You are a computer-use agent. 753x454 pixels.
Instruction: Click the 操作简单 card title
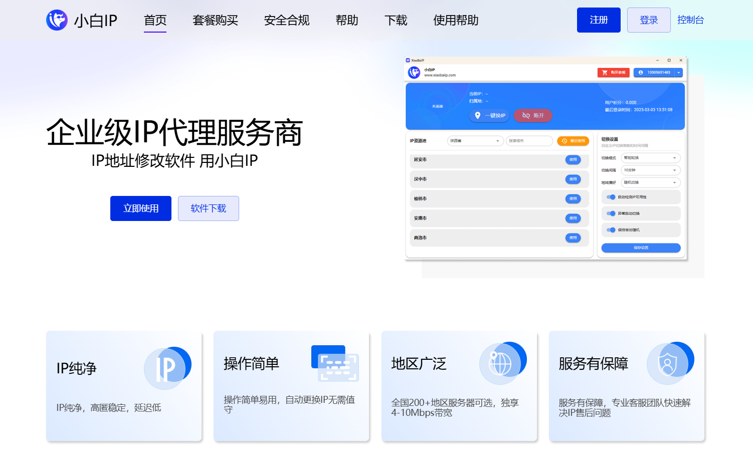click(x=252, y=363)
